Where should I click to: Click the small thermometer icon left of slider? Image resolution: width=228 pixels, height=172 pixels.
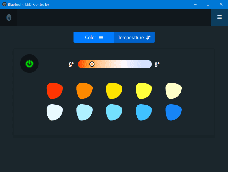[x=71, y=64]
